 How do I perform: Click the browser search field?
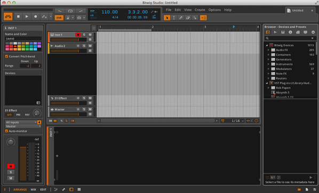click(290, 38)
